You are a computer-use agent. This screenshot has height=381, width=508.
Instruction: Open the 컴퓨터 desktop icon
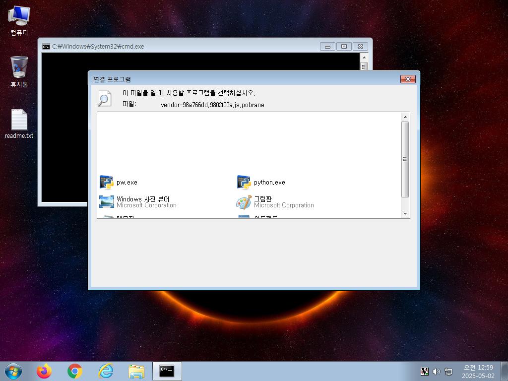(x=19, y=21)
